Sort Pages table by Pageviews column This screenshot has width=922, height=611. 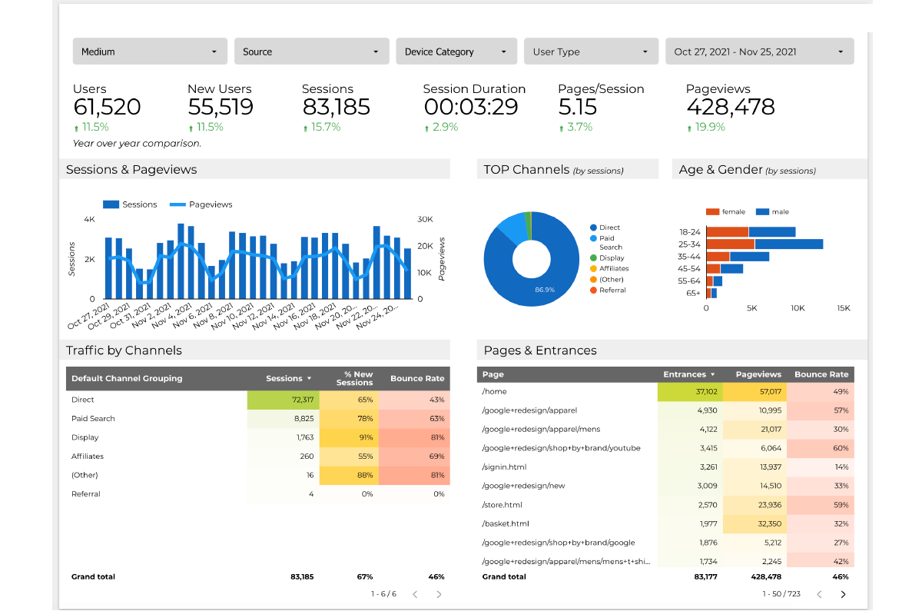click(758, 374)
